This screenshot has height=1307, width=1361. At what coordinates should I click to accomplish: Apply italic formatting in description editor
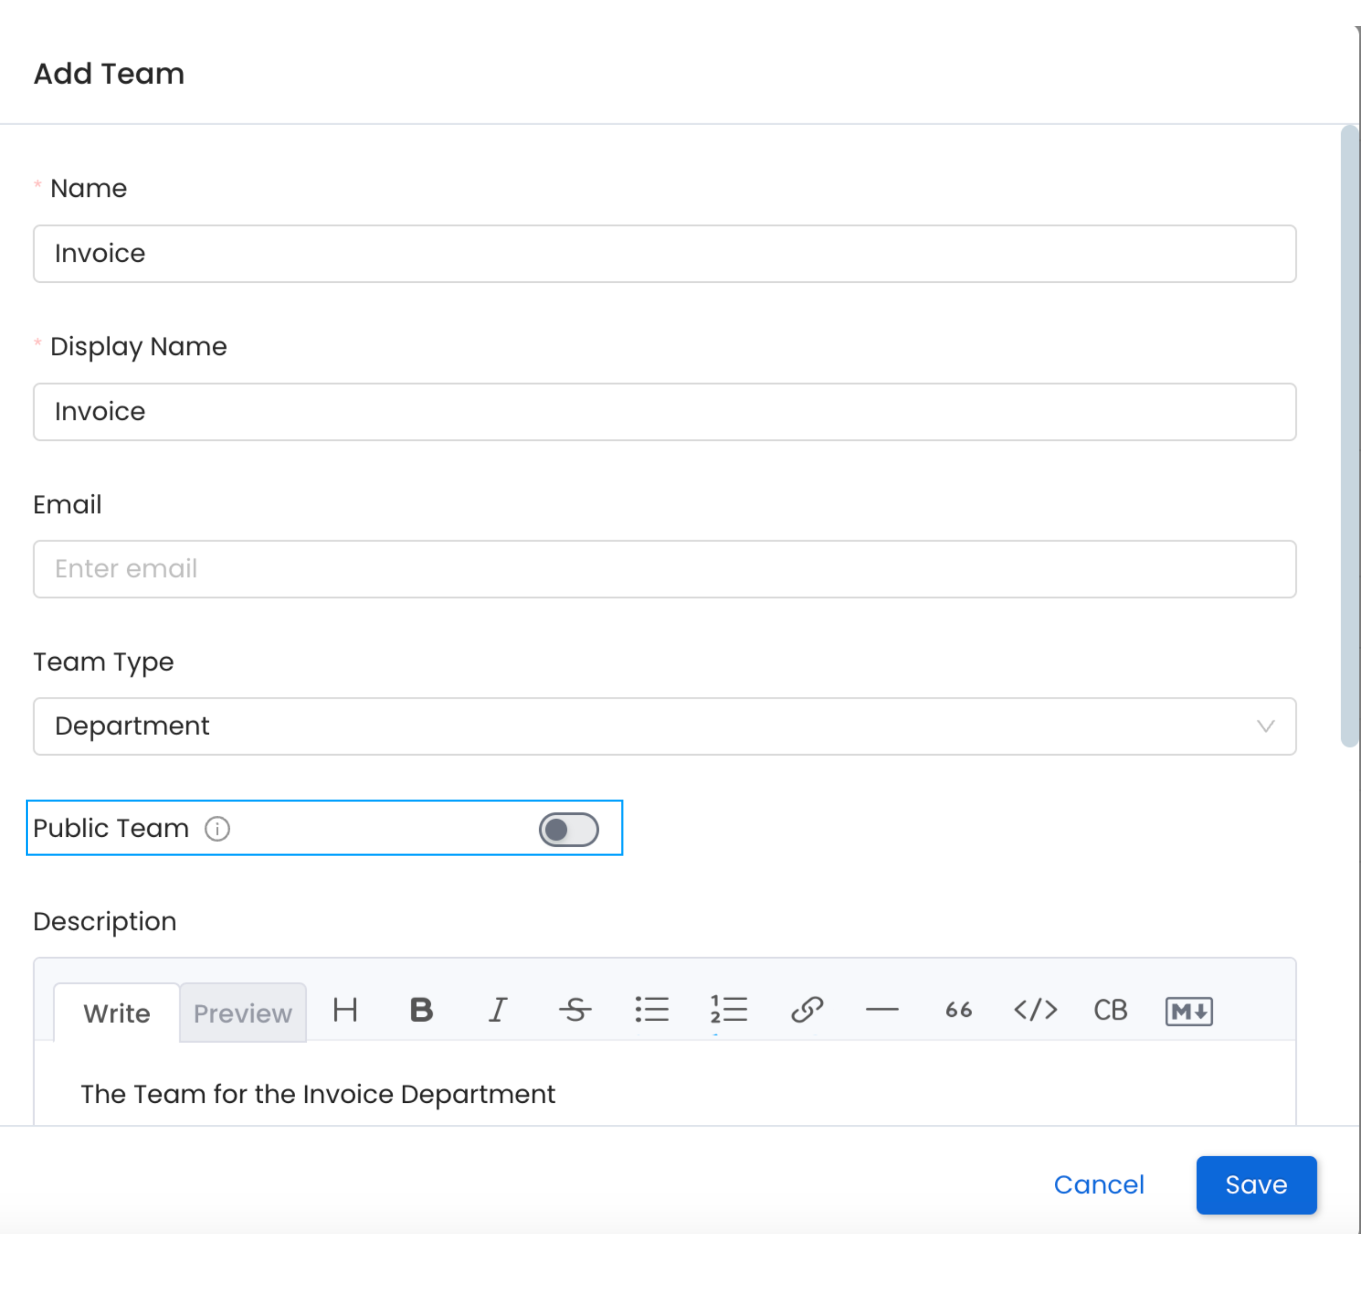498,1010
